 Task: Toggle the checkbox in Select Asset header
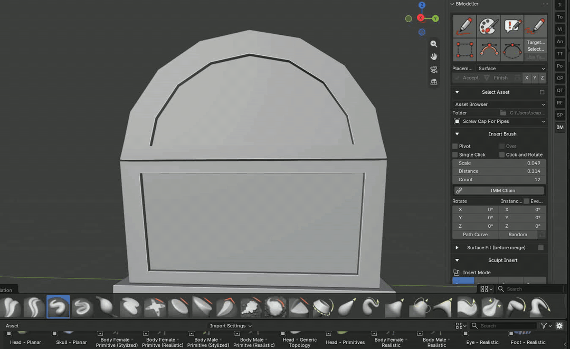[542, 92]
